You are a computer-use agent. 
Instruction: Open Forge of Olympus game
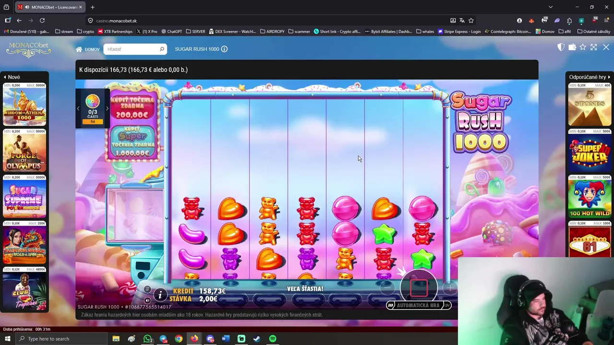coord(24,150)
